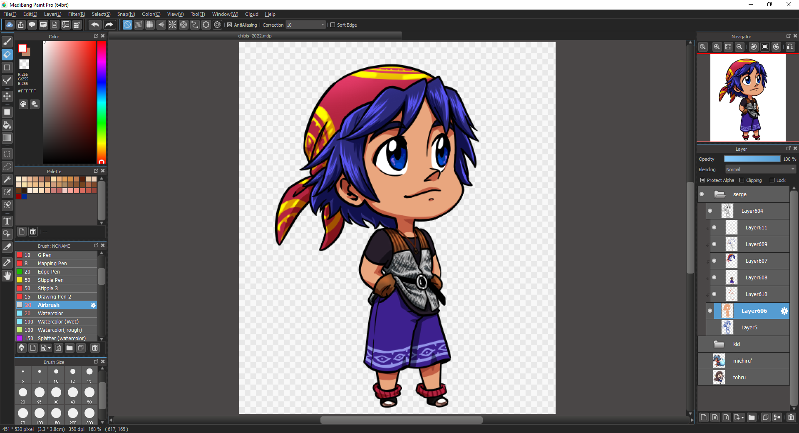Switch to chibis_2022.mdp document tab
The width and height of the screenshot is (799, 433).
[x=255, y=36]
